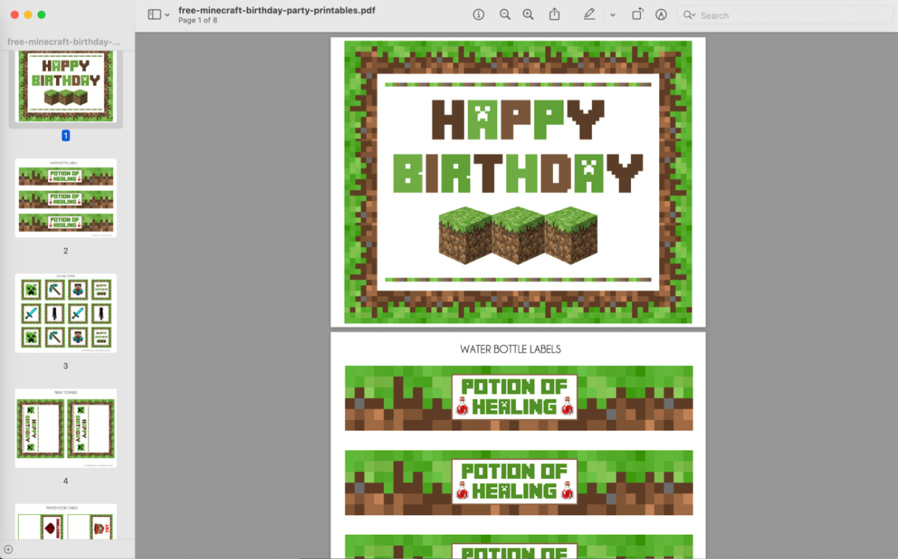Select the Sign tool
898x559 pixels.
[x=661, y=14]
